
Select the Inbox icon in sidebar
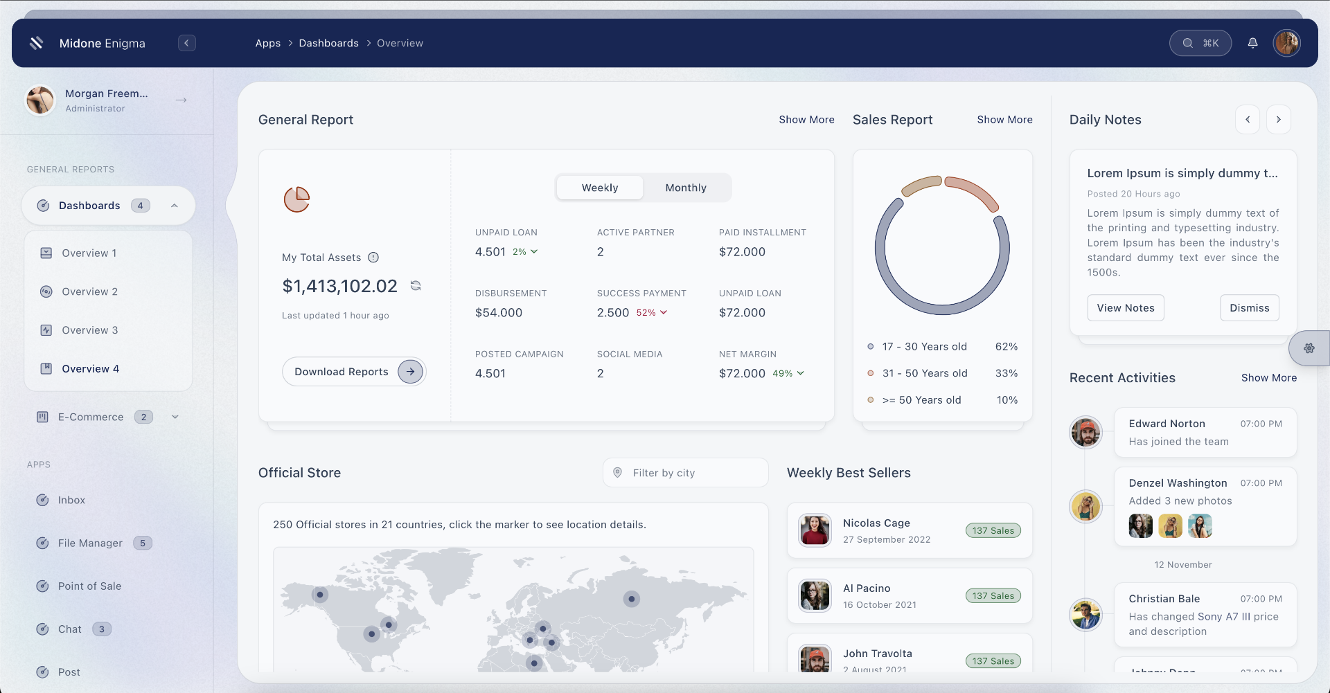(43, 500)
